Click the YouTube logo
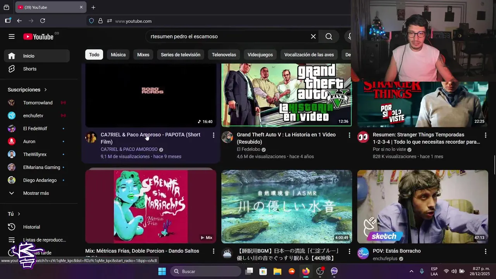496x279 pixels. pos(38,36)
